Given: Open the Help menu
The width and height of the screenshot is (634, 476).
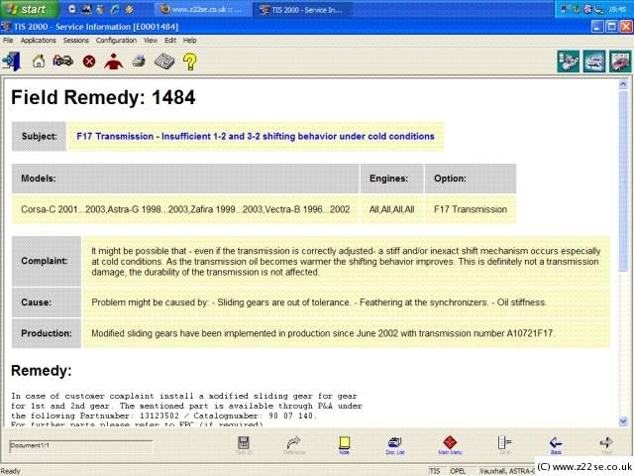Looking at the screenshot, I should [189, 40].
